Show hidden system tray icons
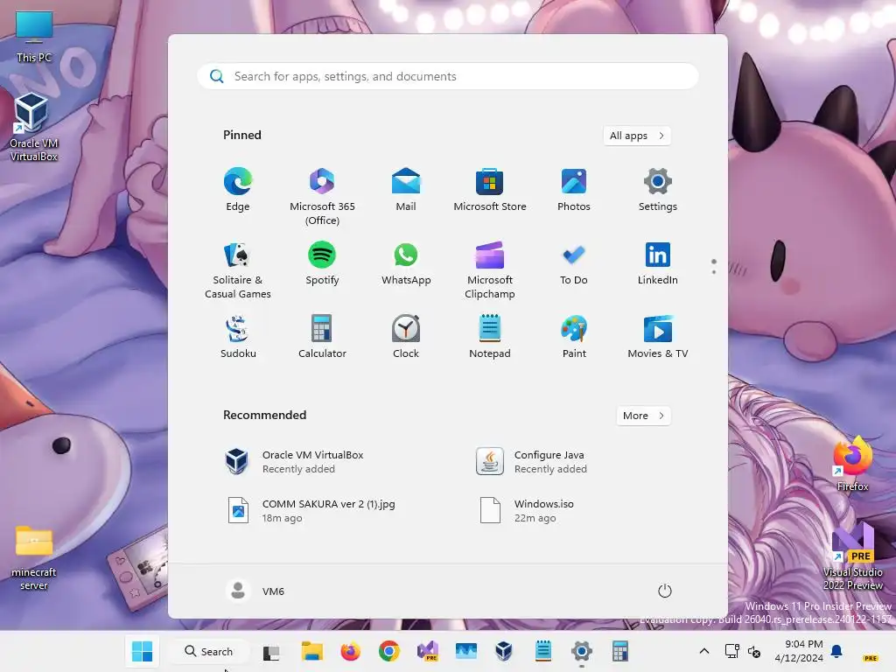This screenshot has width=896, height=672. (704, 651)
